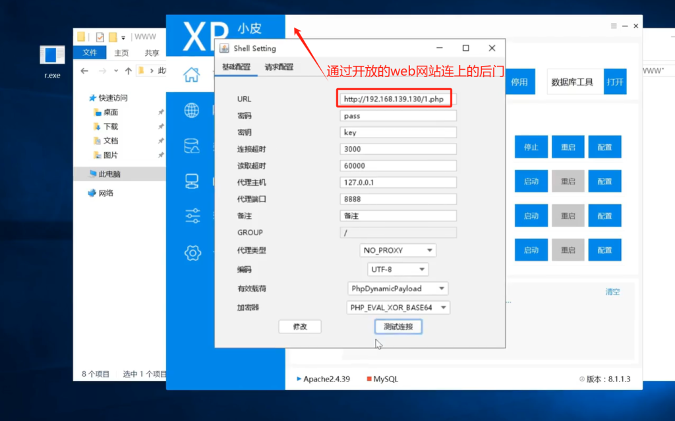Click the 连接超时 field showing 3000

point(397,149)
